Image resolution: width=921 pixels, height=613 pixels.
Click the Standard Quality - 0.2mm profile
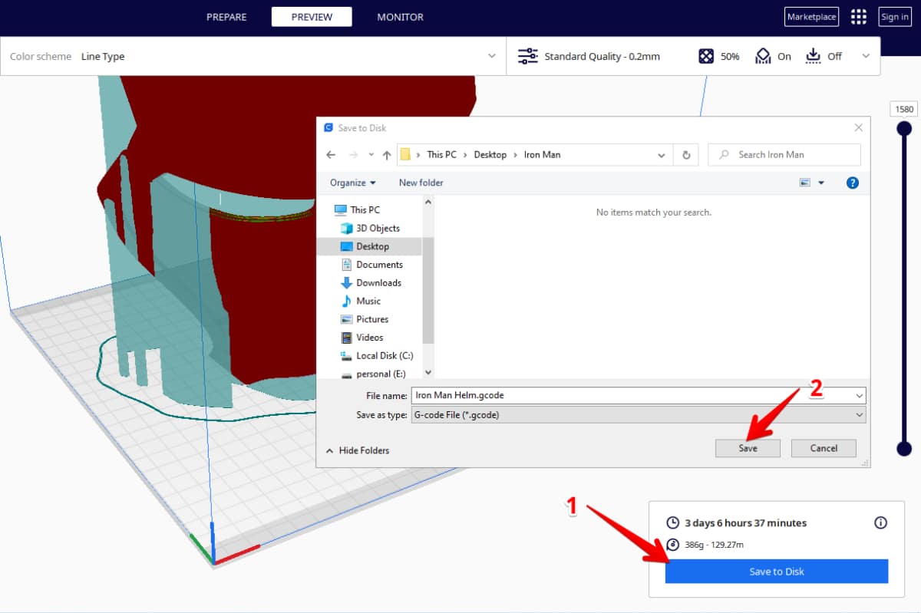pos(602,56)
